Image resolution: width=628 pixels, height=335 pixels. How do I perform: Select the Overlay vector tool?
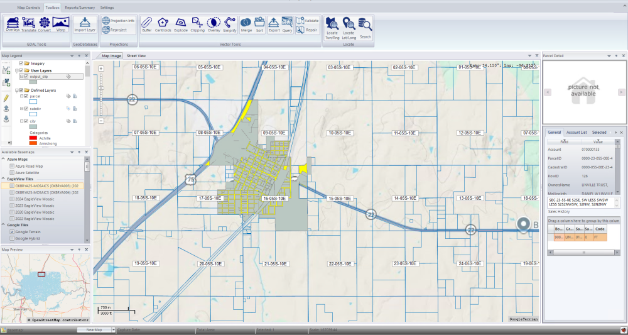click(214, 25)
